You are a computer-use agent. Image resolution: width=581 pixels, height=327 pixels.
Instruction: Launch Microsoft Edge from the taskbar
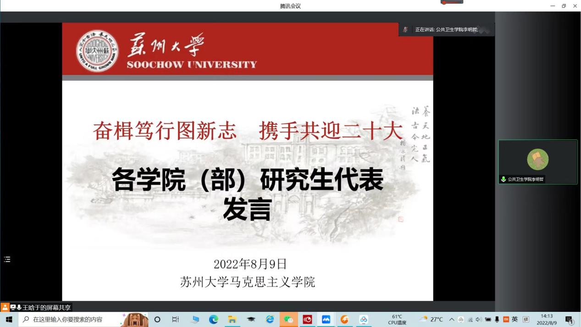coord(214,320)
